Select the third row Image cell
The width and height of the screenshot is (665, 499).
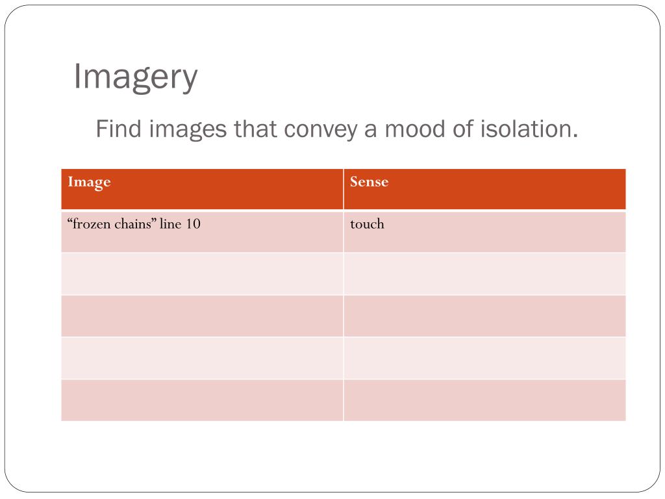coord(202,316)
